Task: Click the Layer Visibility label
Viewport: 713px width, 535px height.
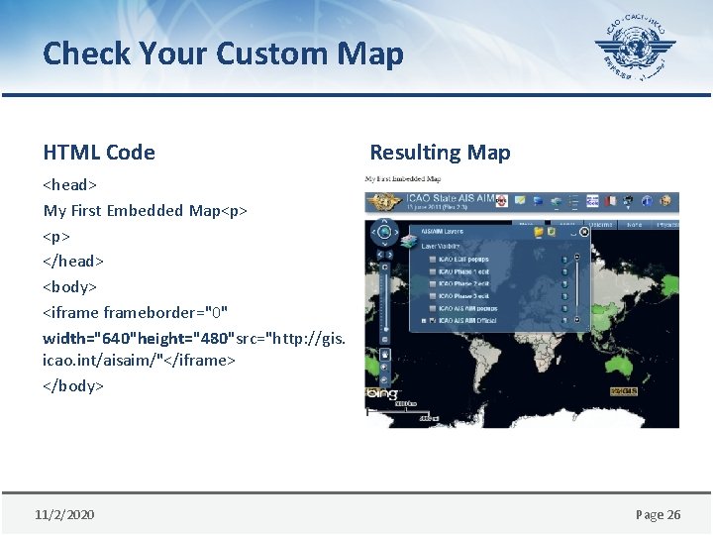Action: tap(440, 246)
